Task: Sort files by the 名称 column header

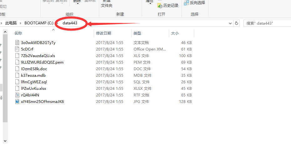Action: pyautogui.click(x=18, y=33)
